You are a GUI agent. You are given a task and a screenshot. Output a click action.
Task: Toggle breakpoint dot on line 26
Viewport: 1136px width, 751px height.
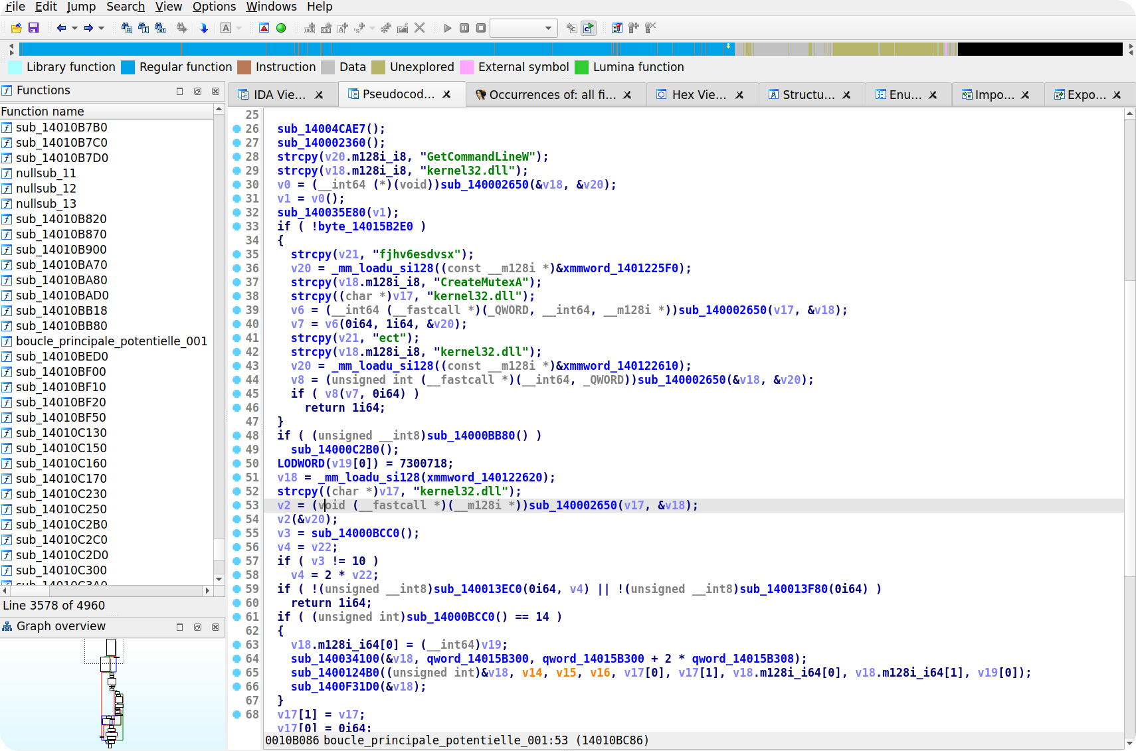point(237,129)
